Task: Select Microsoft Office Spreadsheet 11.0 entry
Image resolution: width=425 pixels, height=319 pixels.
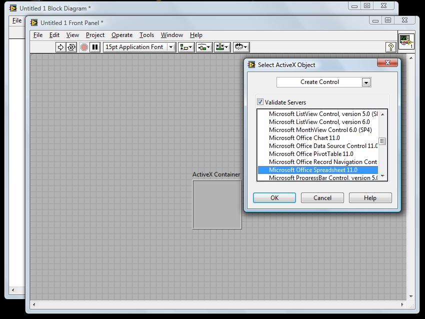Action: click(317, 170)
